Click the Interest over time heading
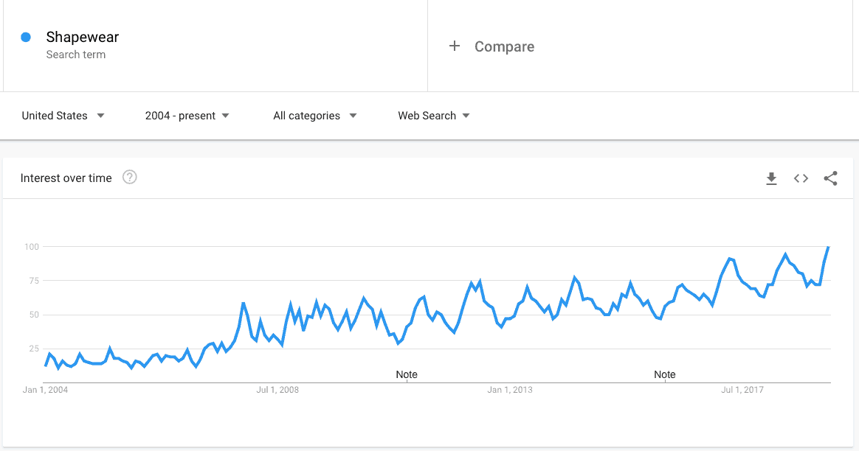The image size is (859, 451). click(x=66, y=178)
